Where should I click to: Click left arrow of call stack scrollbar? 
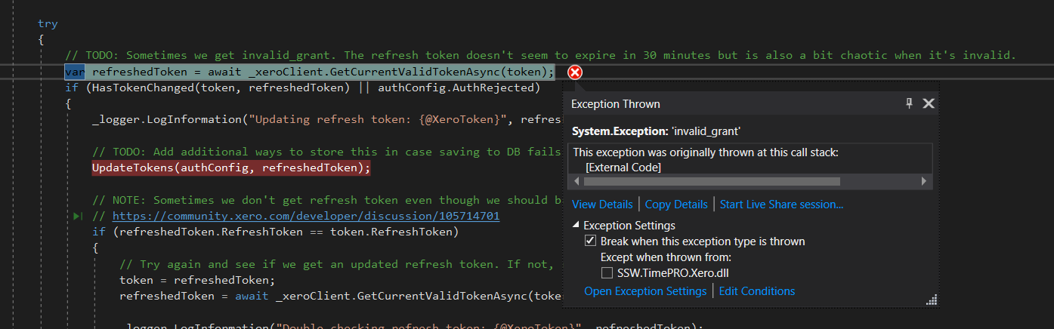(x=578, y=182)
